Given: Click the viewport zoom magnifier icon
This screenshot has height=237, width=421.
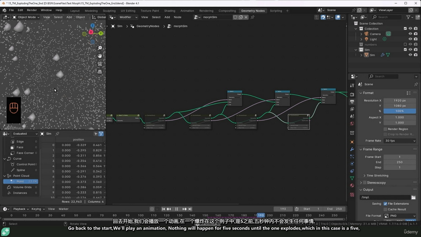Looking at the screenshot, I should coord(100,48).
